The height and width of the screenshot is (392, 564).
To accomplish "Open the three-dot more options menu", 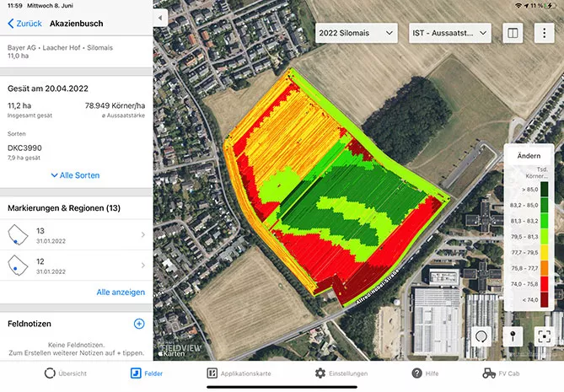I will click(x=544, y=33).
